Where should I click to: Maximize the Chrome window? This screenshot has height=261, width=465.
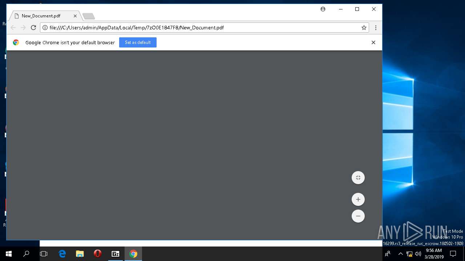coord(357,9)
